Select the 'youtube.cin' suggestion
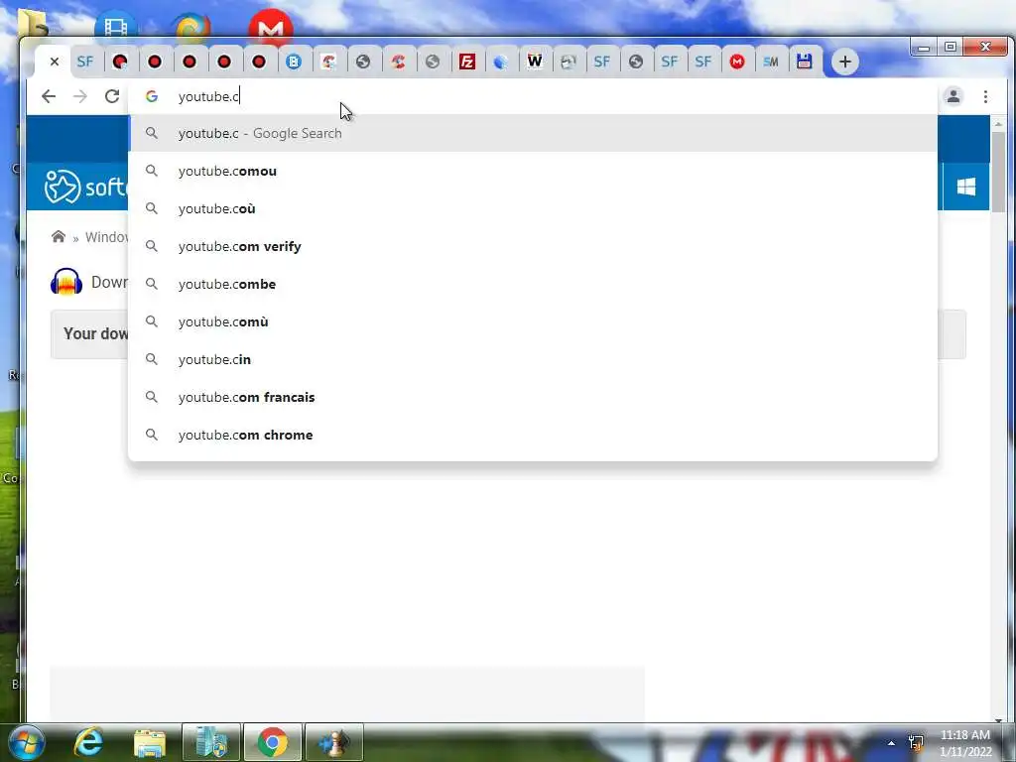 (533, 359)
